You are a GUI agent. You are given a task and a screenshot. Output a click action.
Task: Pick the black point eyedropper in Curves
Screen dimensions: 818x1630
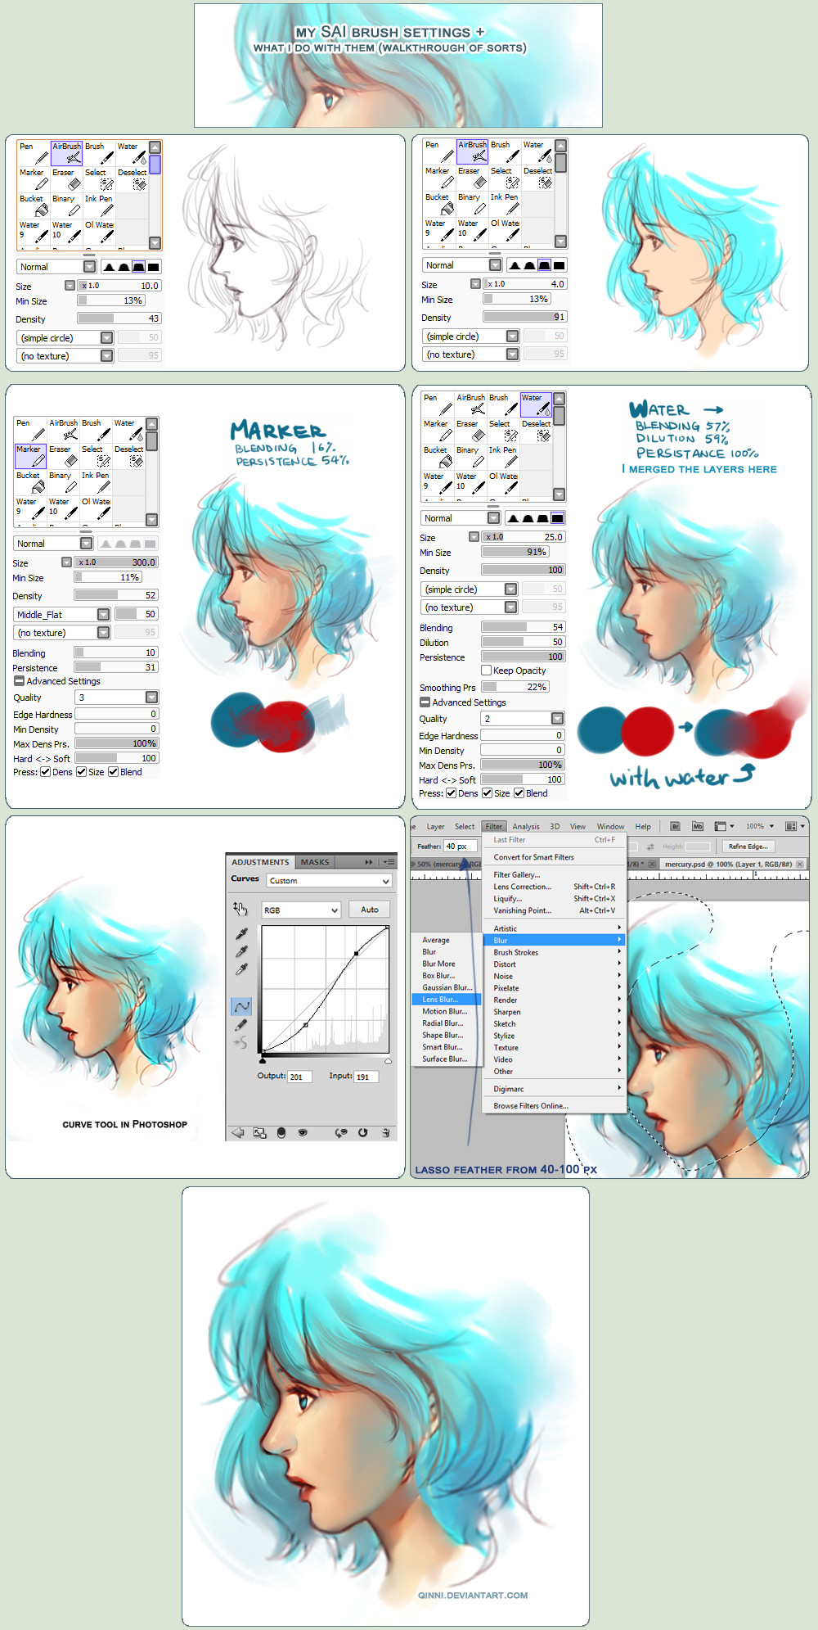(241, 934)
